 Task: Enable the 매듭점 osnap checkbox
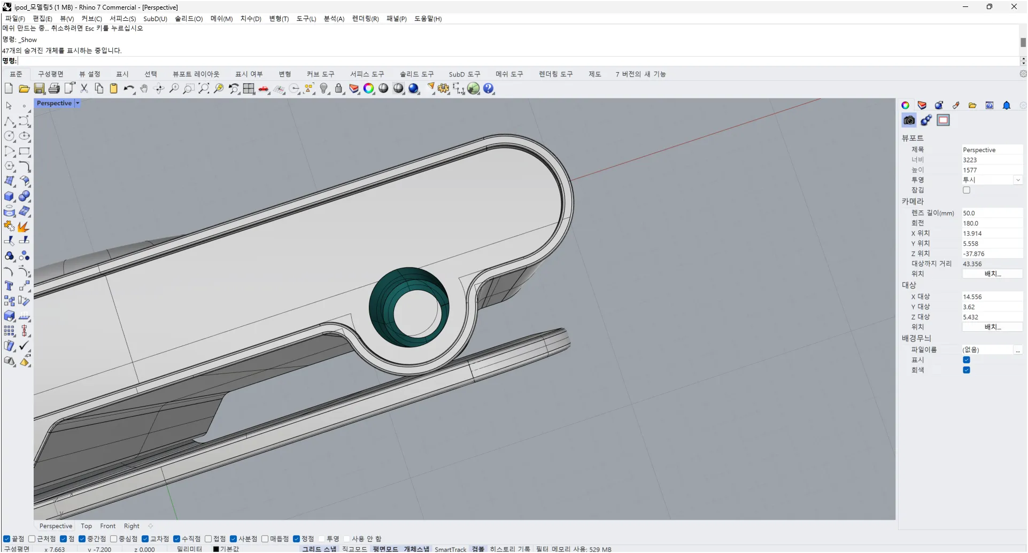click(265, 539)
